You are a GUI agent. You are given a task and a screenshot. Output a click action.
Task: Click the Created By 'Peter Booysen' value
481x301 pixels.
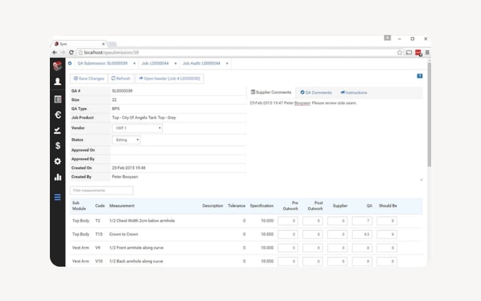pos(125,177)
